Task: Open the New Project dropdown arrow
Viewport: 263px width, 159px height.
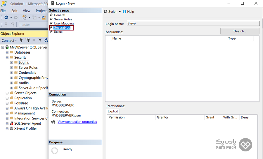Action: [29, 17]
